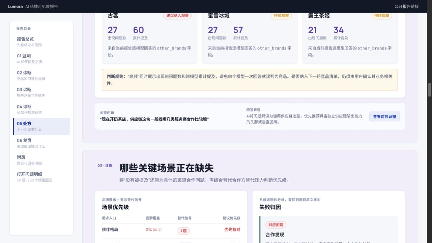Jump to 02 诊断 竞品如何替代品牌
The width and height of the screenshot is (432, 243).
click(41, 75)
